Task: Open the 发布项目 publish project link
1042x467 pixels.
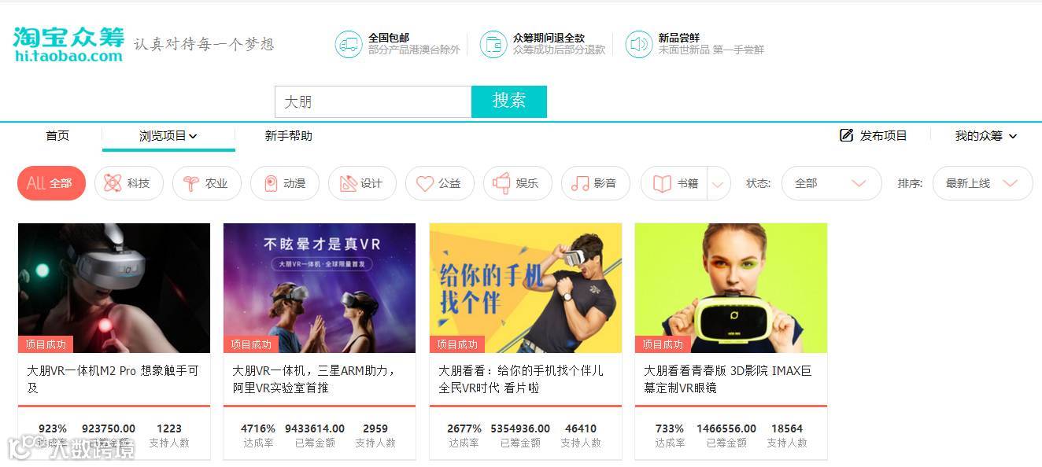Action: coord(874,136)
